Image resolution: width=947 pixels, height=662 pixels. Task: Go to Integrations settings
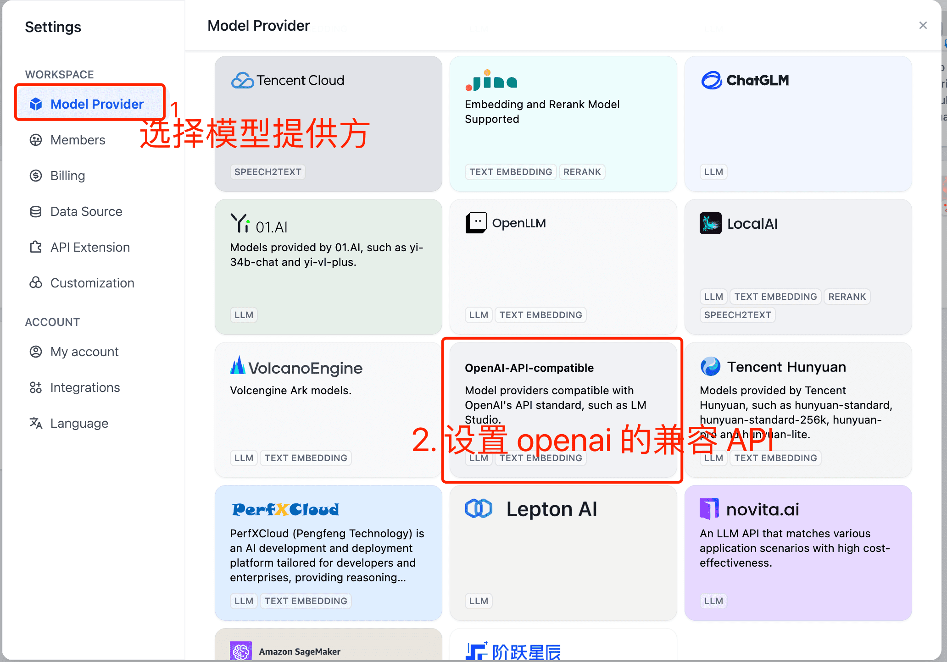pyautogui.click(x=85, y=387)
